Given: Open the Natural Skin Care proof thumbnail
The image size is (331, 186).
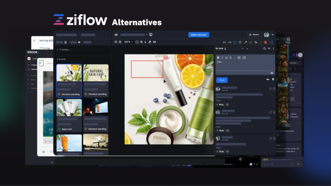Looking at the screenshot, I should (x=96, y=73).
